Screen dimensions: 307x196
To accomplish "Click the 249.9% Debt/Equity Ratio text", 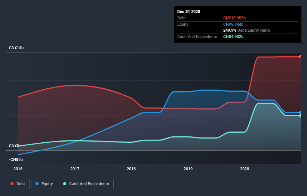I will pos(246,31).
